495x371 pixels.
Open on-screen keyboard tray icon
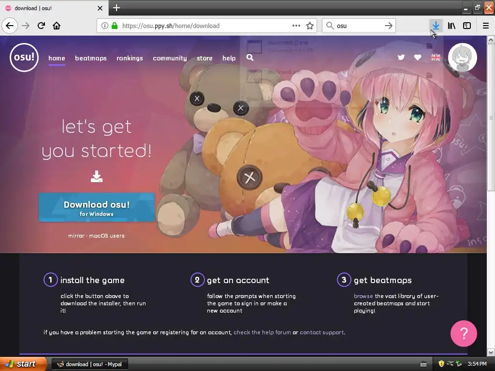423,364
